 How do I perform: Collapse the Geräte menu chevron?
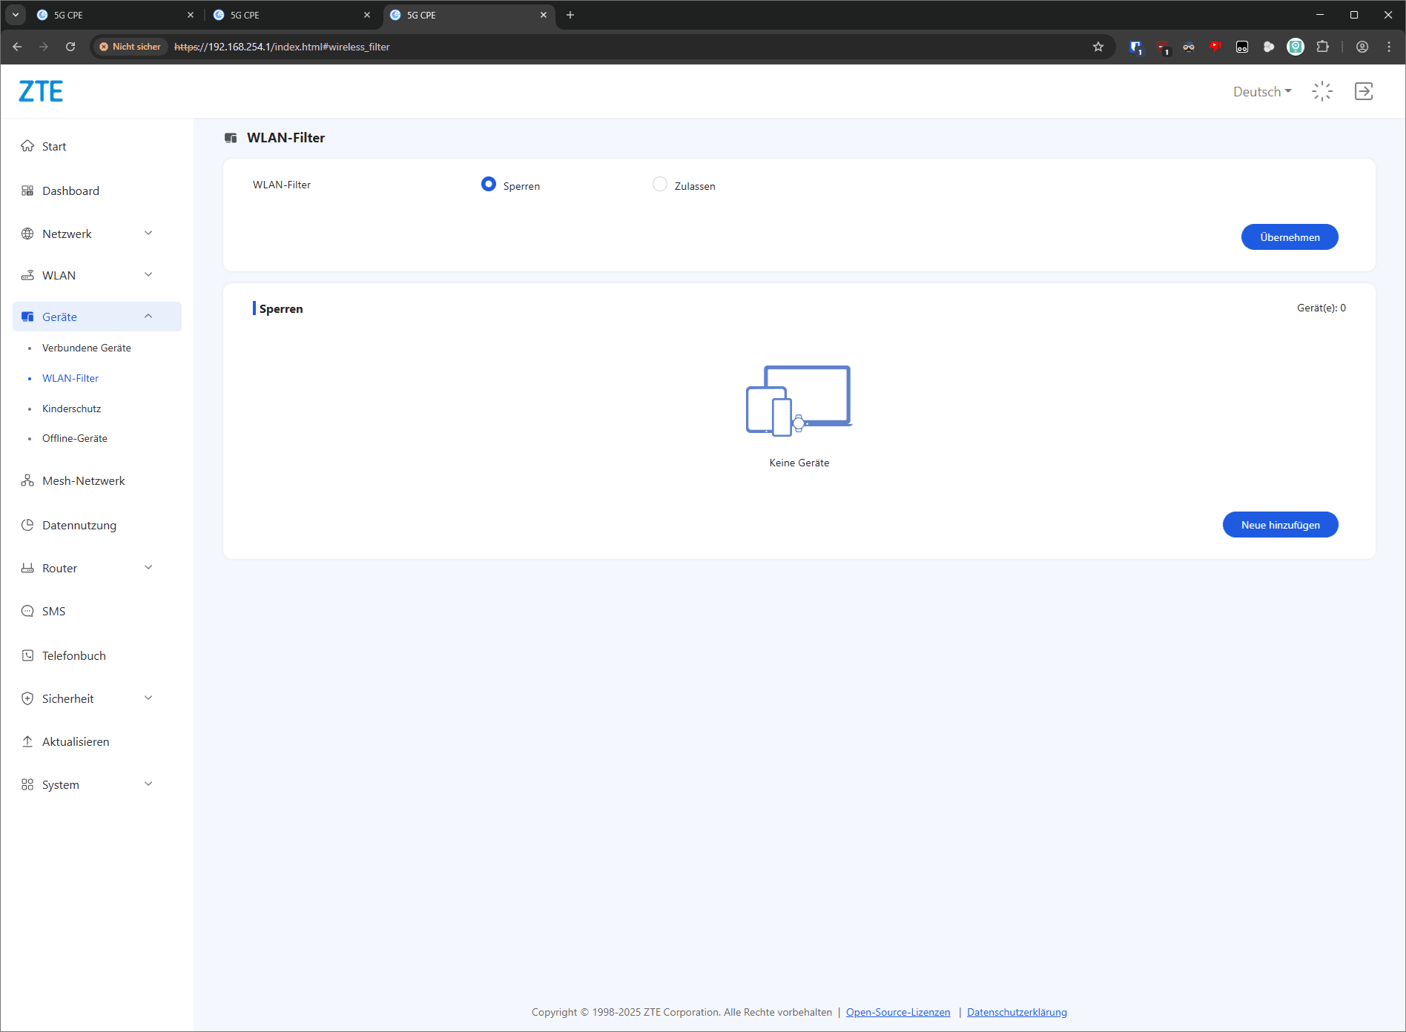tap(148, 316)
